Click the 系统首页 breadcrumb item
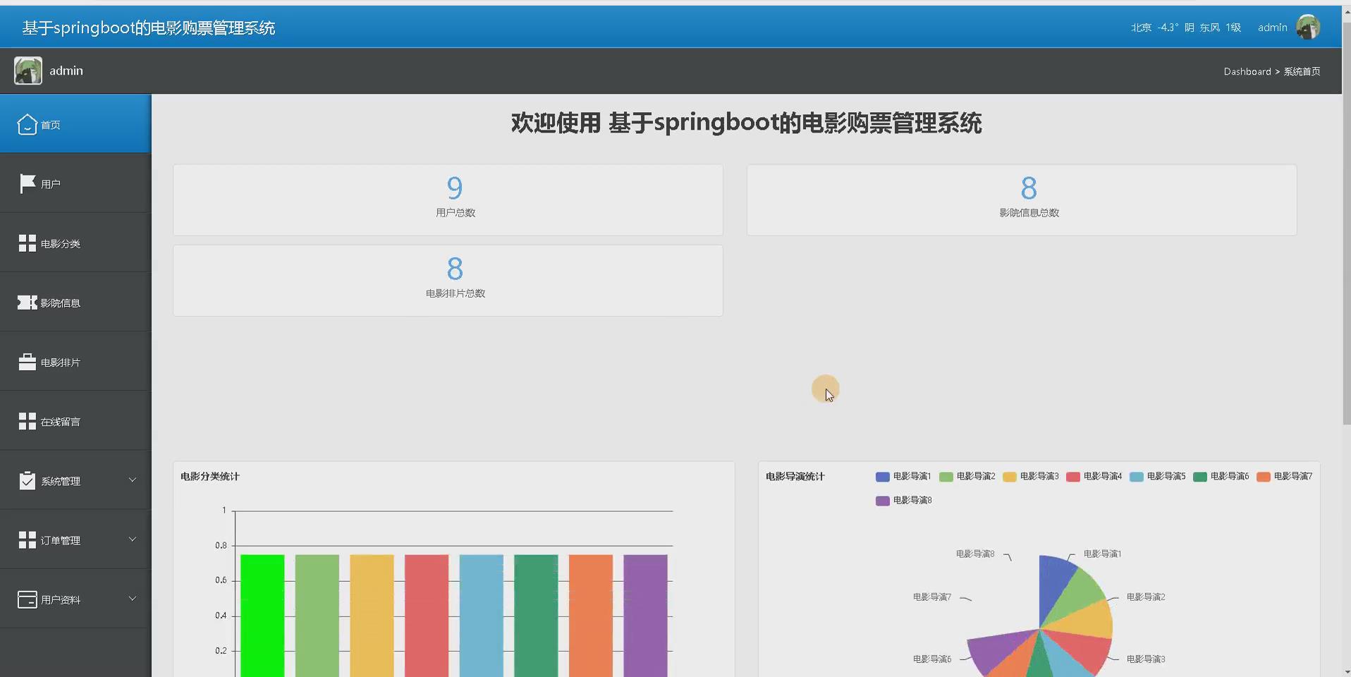Image resolution: width=1351 pixels, height=677 pixels. (1303, 71)
